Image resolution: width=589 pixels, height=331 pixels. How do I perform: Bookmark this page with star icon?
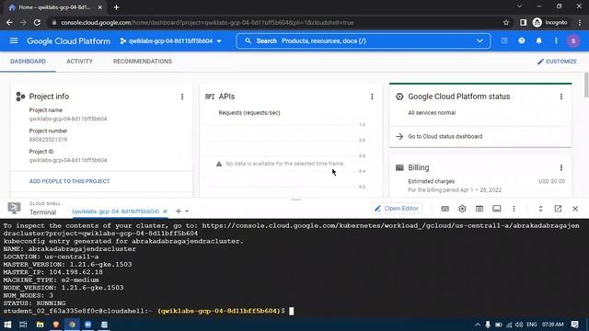click(506, 22)
